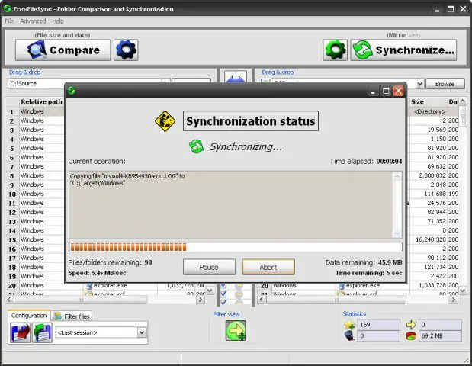Screen dimensions: 472x366
Task: Click the Statistics star create icon
Action: coord(349,325)
